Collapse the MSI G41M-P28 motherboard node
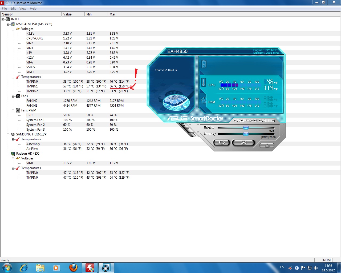The image size is (341, 273). coord(8,24)
